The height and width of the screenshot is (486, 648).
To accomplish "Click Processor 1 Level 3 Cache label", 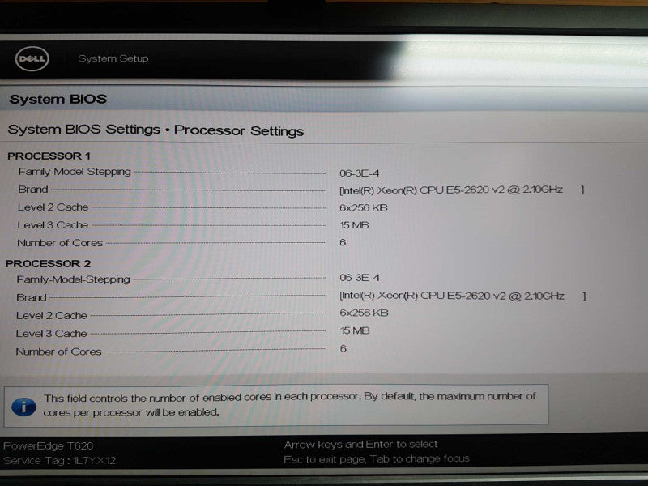I will (53, 225).
